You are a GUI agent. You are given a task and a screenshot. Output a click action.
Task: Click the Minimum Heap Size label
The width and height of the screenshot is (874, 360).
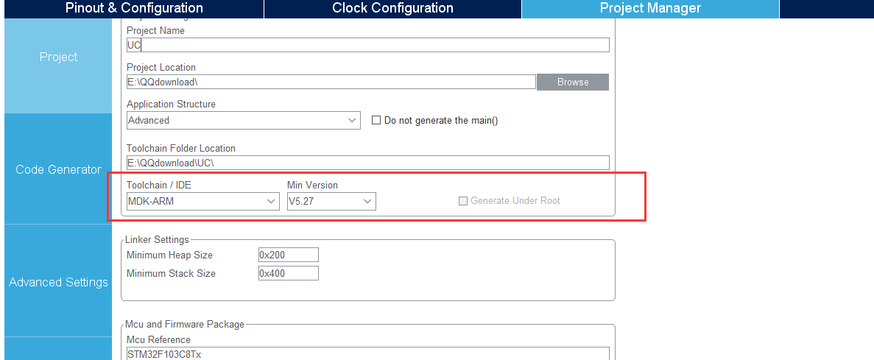coord(169,255)
